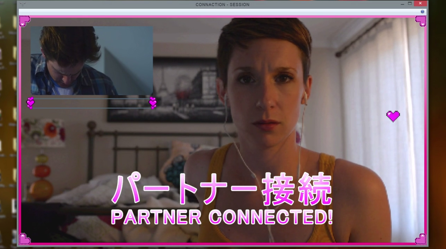This screenshot has height=249, width=446.
Task: Minimize the CONNACTION session window
Action: point(402,4)
